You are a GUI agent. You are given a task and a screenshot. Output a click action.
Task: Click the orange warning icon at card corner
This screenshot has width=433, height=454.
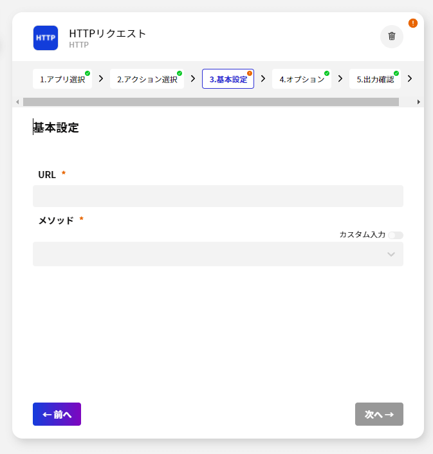[413, 23]
